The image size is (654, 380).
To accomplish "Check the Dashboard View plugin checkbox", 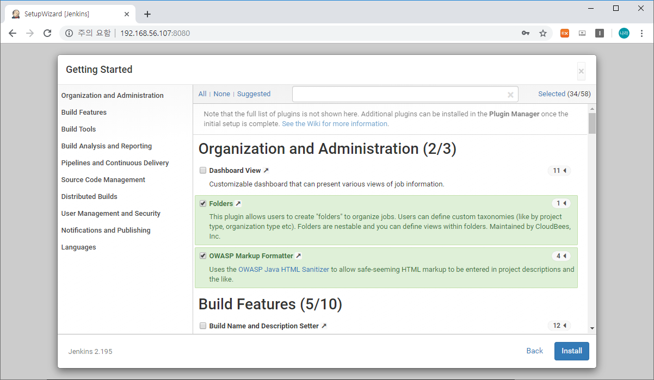I will coord(203,171).
